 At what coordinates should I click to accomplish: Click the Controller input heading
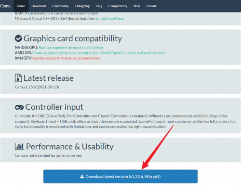point(54,107)
